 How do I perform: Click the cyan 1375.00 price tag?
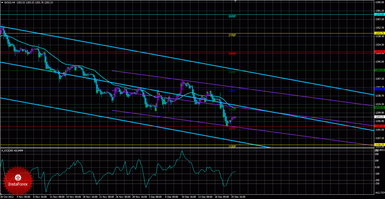point(379,14)
